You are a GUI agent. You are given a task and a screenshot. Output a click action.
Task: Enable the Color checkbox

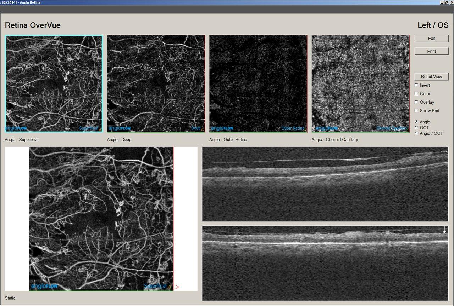(416, 94)
